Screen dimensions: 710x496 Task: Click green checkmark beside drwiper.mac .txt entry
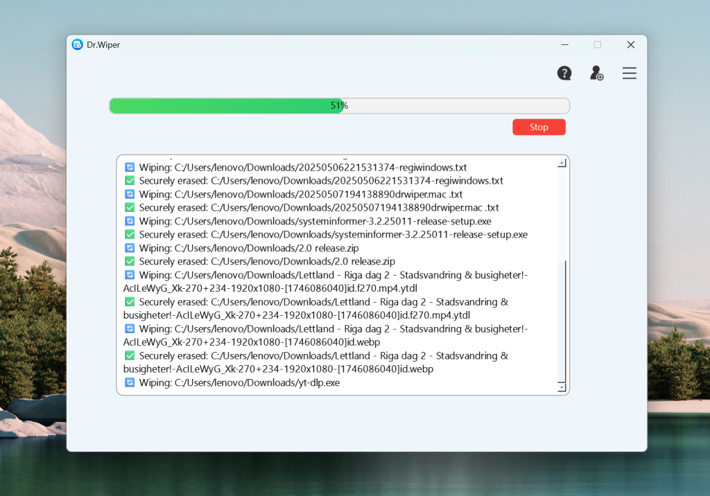tap(130, 207)
